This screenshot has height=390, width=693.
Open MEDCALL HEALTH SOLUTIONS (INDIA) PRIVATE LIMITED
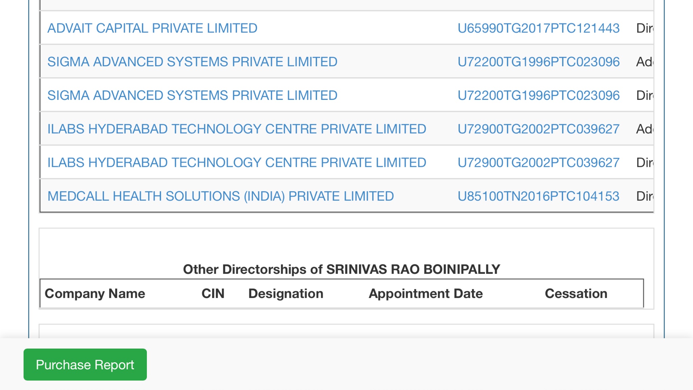220,196
